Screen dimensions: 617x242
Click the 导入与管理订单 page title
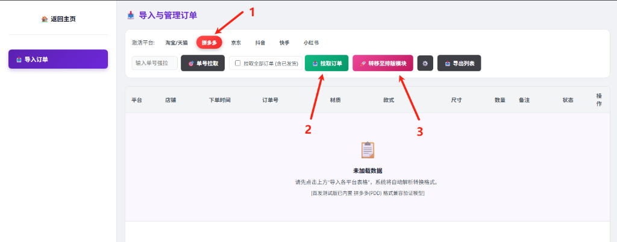pyautogui.click(x=168, y=16)
